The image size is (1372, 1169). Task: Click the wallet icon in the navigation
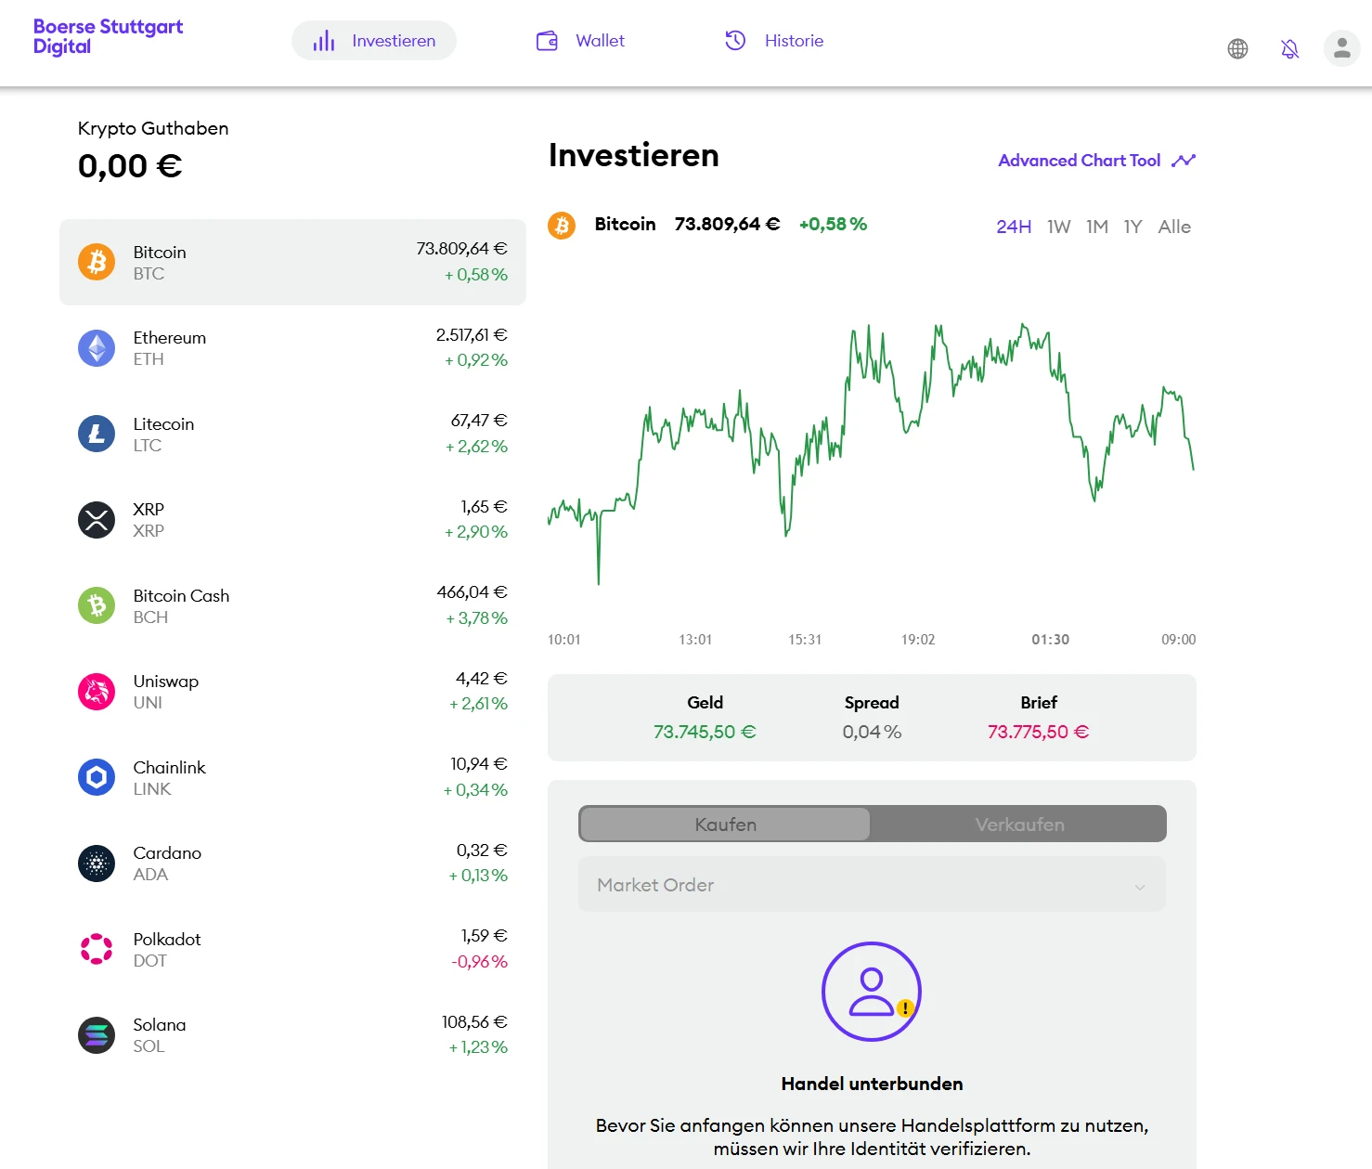pyautogui.click(x=547, y=41)
